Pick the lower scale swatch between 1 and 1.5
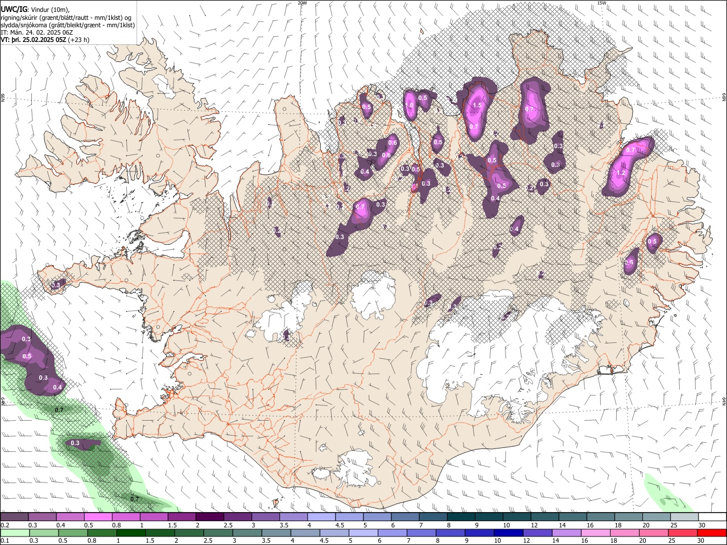727x545 pixels. coord(131,533)
